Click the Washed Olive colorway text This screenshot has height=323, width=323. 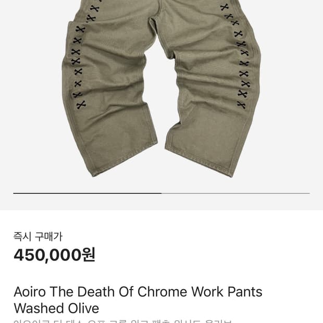tap(56, 308)
